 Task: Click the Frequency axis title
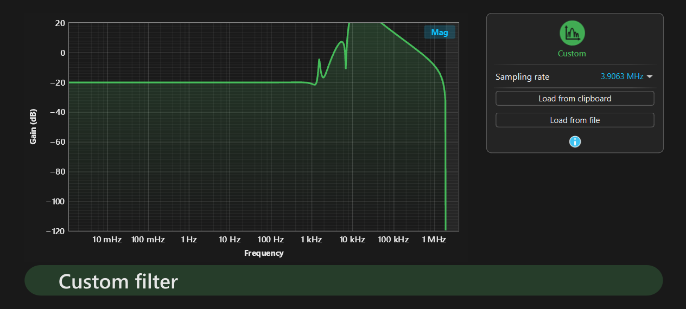coord(264,253)
